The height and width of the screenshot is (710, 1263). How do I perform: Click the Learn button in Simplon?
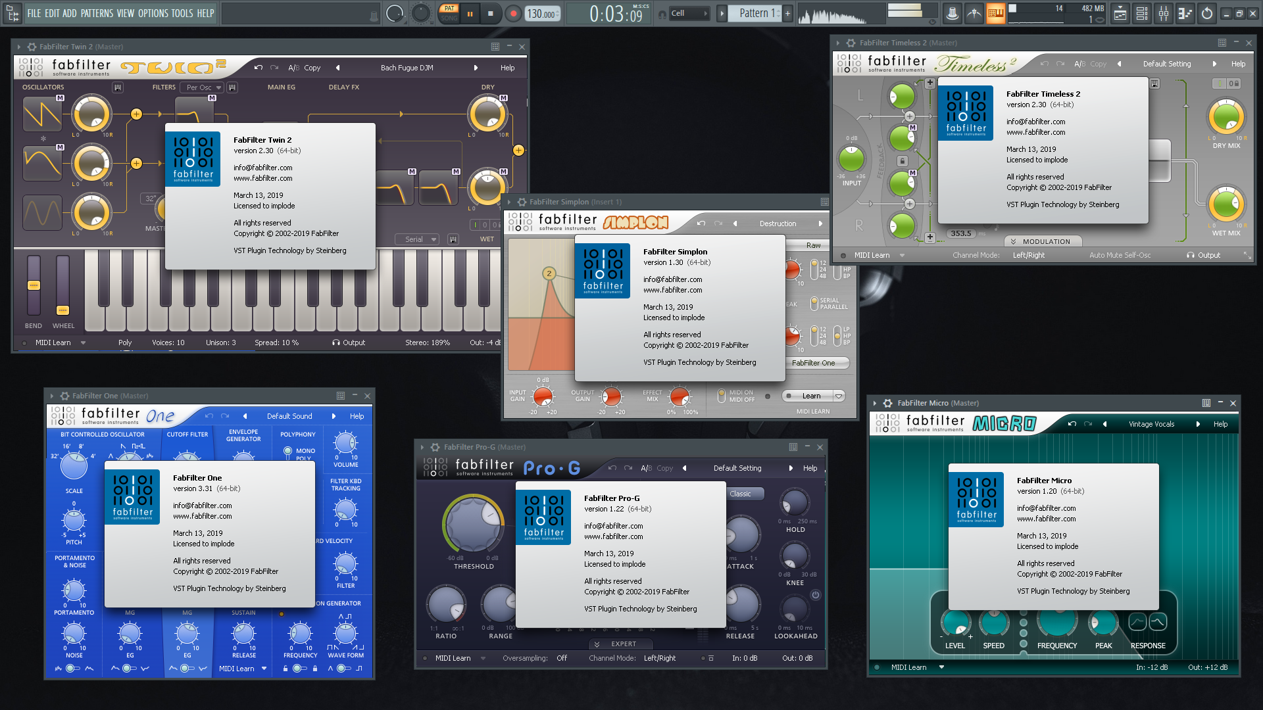pos(811,395)
